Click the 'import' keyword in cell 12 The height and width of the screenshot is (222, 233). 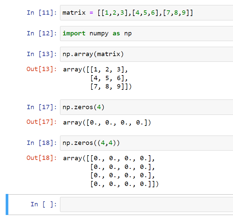tap(74, 33)
